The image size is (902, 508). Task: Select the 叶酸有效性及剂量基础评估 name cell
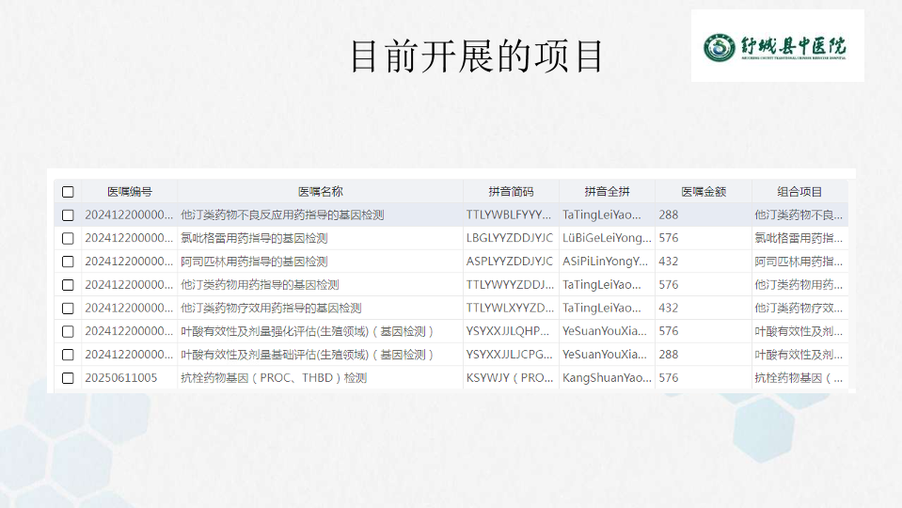pyautogui.click(x=308, y=355)
